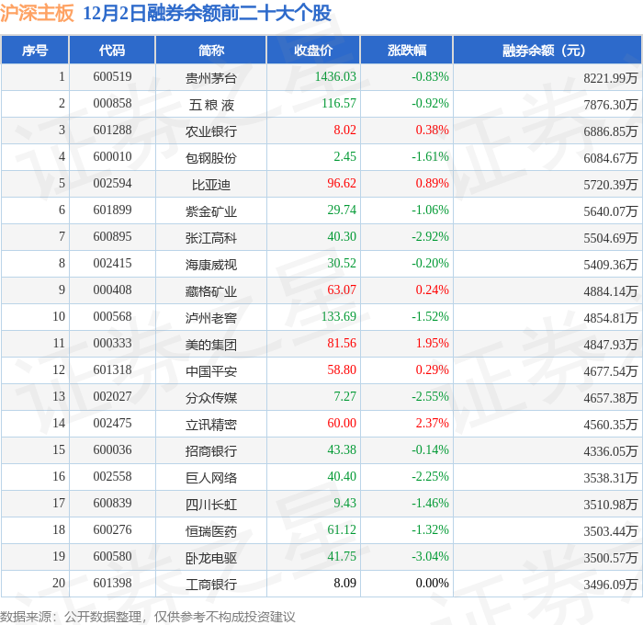This screenshot has height=625, width=643.
Task: Click the 收盘价 column header
Action: (x=313, y=50)
